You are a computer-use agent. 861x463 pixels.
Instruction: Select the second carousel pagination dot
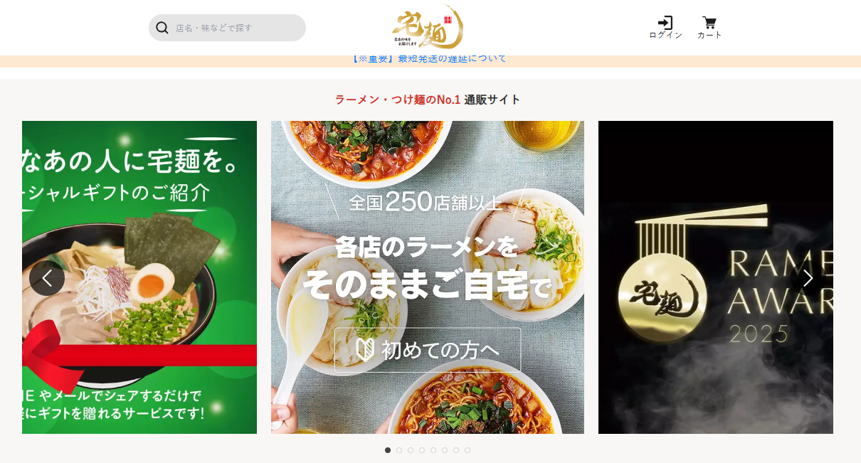pyautogui.click(x=399, y=450)
